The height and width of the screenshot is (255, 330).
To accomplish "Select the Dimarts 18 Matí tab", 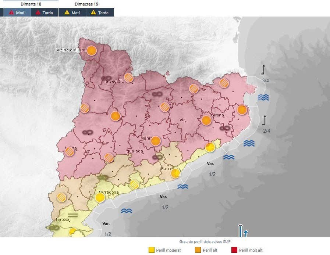I will click(x=17, y=12).
